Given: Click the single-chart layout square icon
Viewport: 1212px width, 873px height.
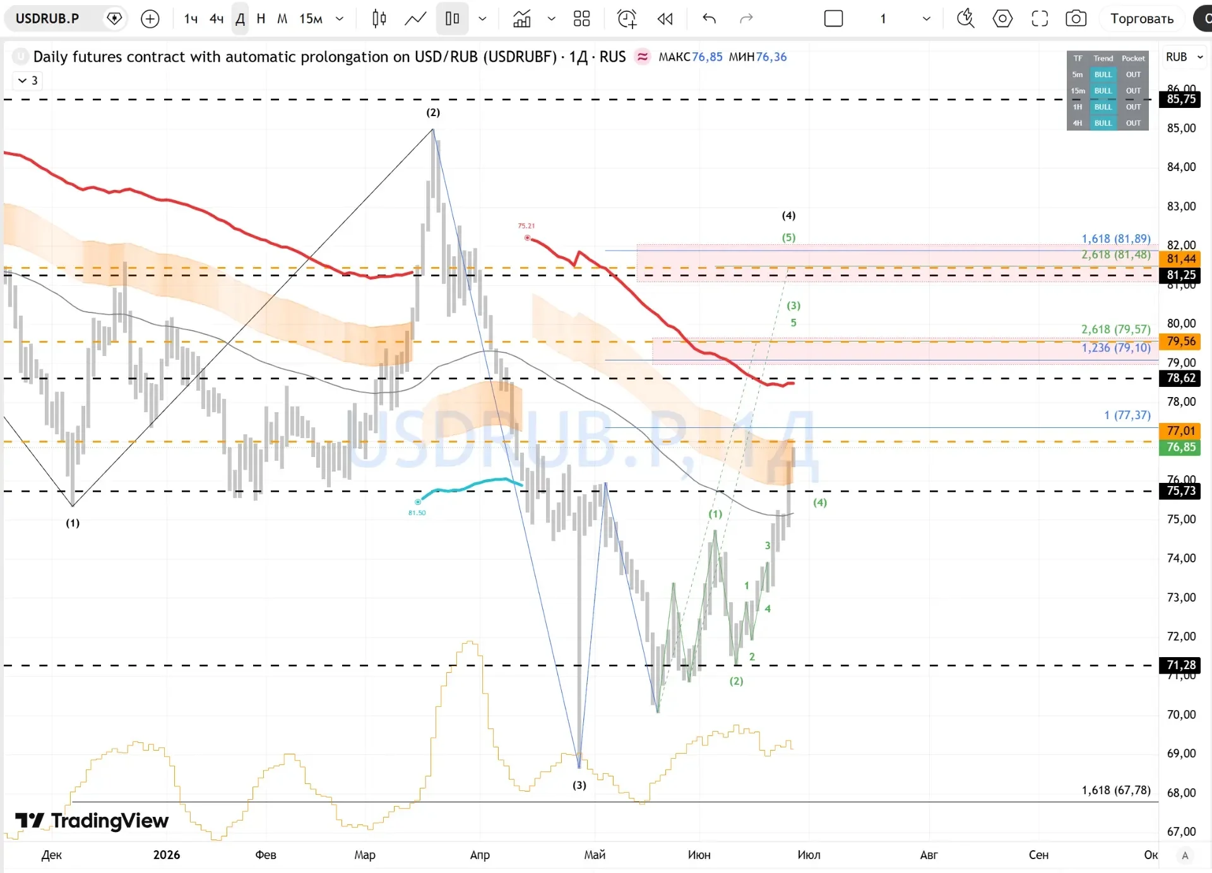Looking at the screenshot, I should 833,19.
